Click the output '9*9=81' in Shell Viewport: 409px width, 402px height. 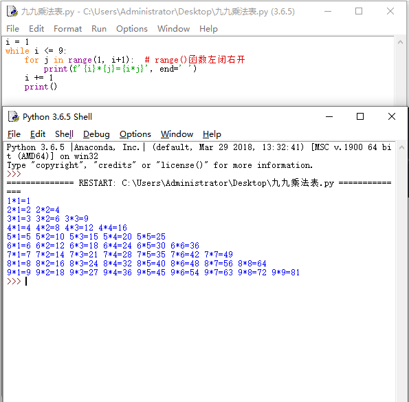[x=286, y=273]
